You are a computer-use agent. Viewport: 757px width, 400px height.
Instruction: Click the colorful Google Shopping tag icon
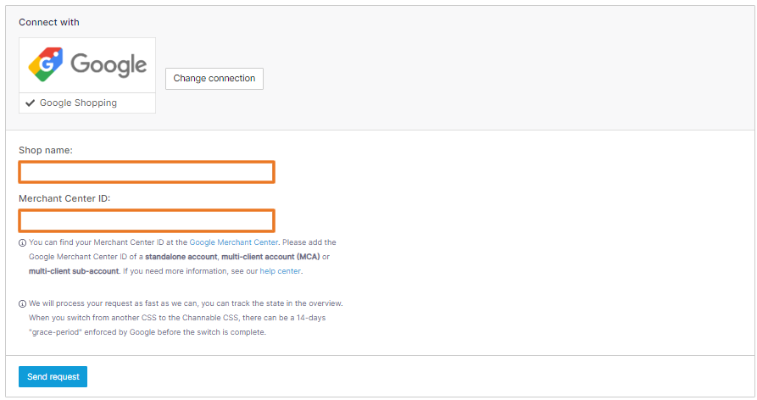(x=46, y=64)
